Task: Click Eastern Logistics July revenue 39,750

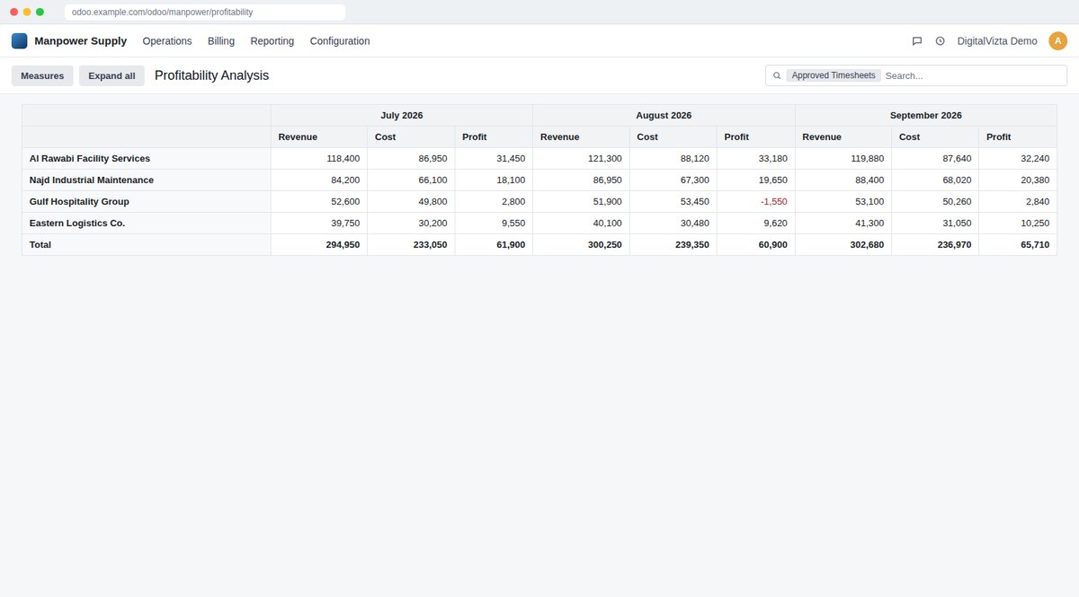Action: coord(319,223)
